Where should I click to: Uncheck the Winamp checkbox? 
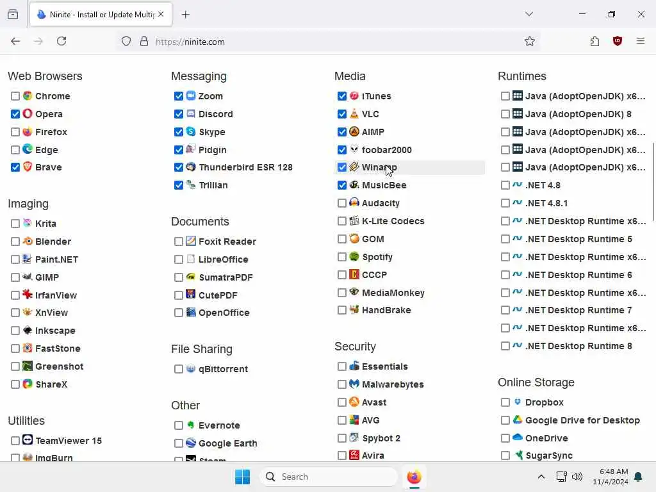[342, 167]
